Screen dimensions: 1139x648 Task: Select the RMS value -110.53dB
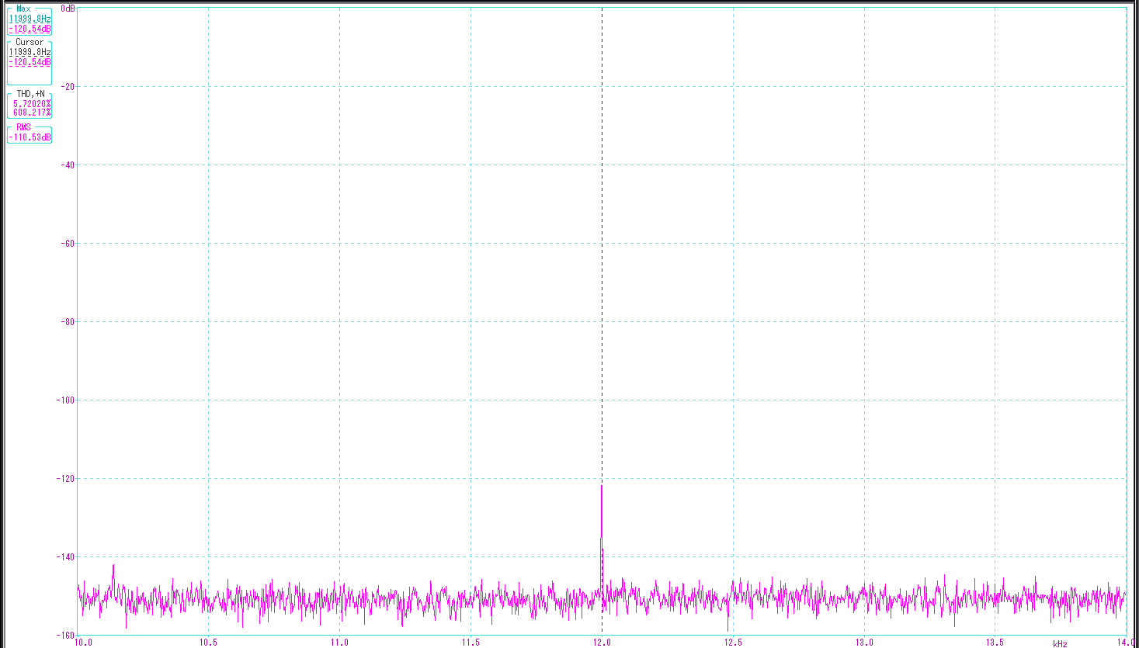coord(30,137)
